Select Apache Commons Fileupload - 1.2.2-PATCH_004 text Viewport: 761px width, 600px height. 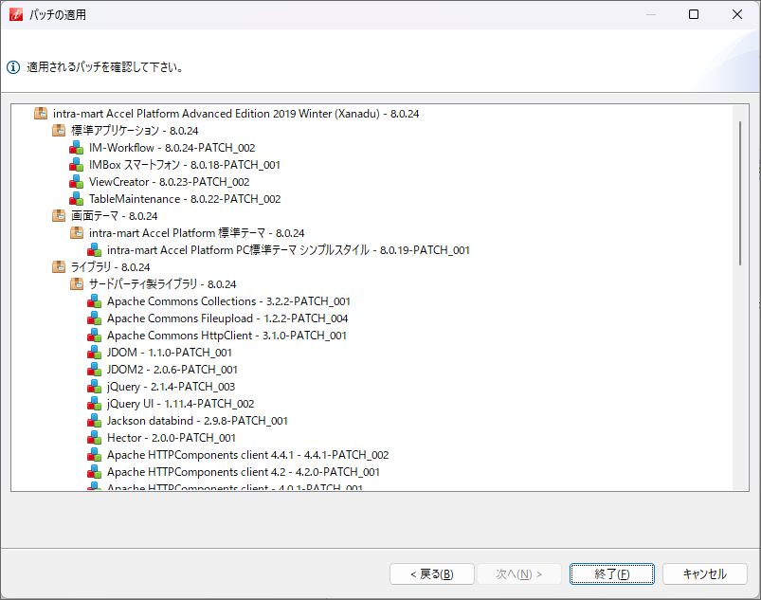227,318
